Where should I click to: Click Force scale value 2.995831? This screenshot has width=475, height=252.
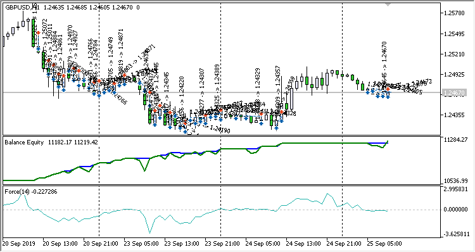(x=457, y=189)
